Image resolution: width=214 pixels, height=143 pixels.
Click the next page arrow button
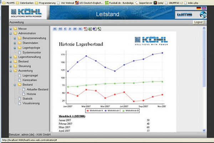pos(70,29)
